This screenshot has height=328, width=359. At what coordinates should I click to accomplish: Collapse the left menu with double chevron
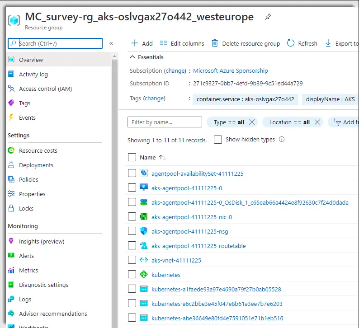[111, 43]
